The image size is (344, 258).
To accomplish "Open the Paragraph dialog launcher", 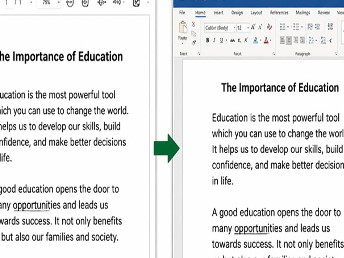I will coord(336,54).
